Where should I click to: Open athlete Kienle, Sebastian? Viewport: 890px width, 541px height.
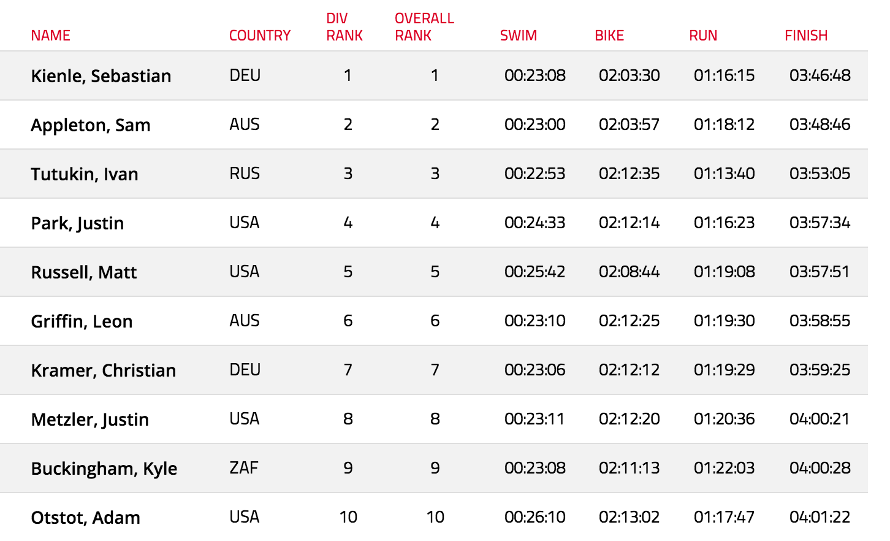tap(101, 76)
